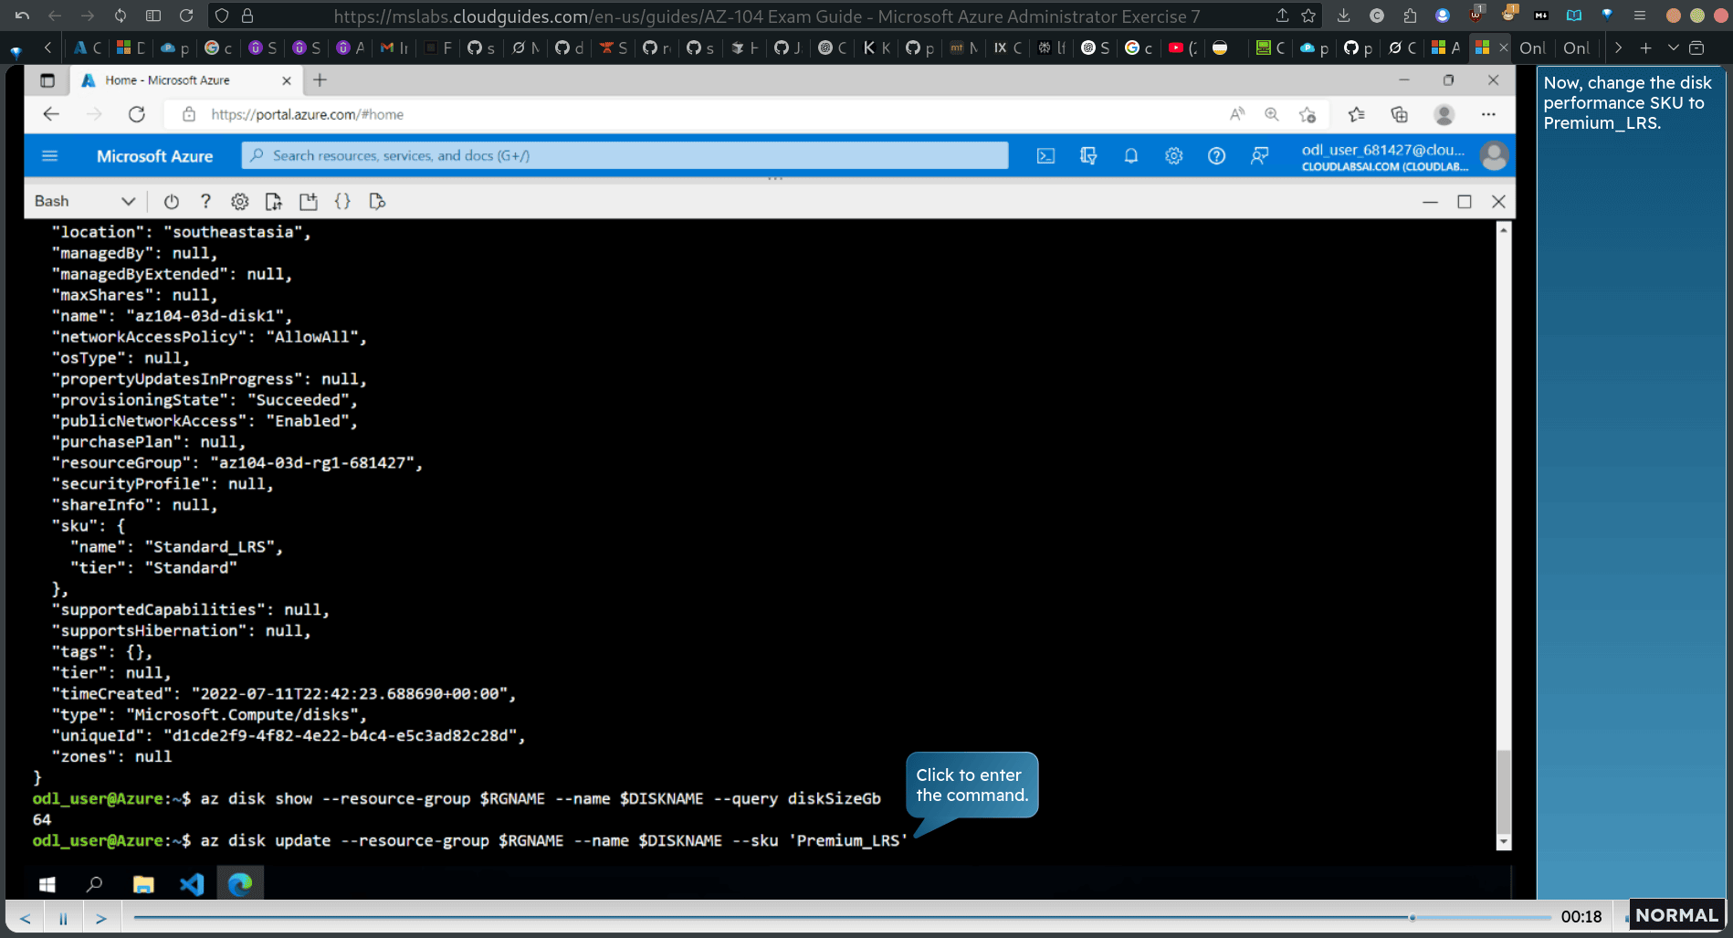Image resolution: width=1733 pixels, height=938 pixels.
Task: Open Visual Studio Code from taskbar
Action: point(192,883)
